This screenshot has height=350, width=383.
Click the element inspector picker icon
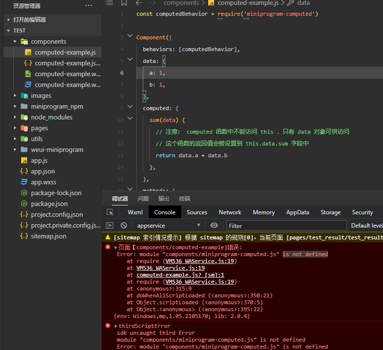click(110, 212)
